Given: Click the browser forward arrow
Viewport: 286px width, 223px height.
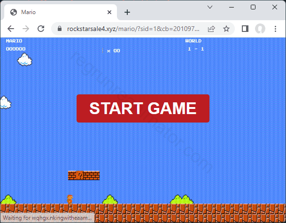Looking at the screenshot, I should pyautogui.click(x=26, y=29).
